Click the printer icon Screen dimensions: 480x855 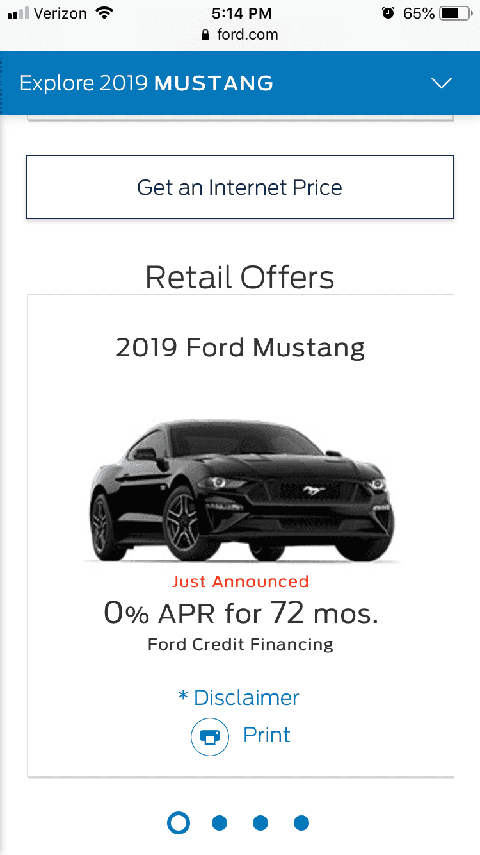[x=210, y=737]
